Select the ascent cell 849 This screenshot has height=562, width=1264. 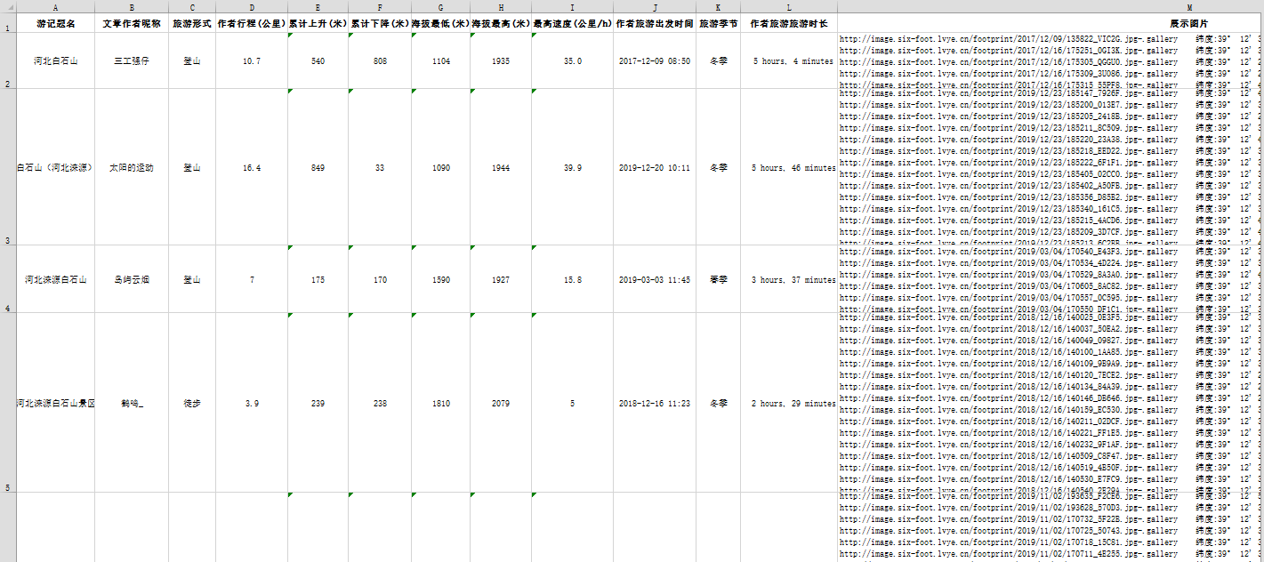pos(318,167)
